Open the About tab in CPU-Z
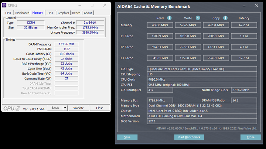This screenshot has width=266, height=149. point(88,13)
